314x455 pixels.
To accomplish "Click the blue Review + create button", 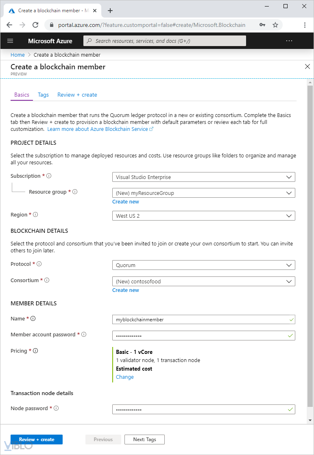I will pyautogui.click(x=37, y=440).
